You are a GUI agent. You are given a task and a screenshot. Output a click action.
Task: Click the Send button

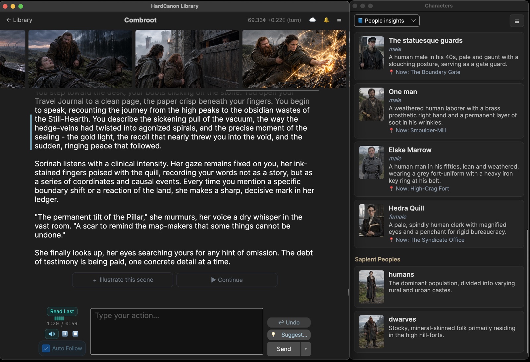coord(284,349)
